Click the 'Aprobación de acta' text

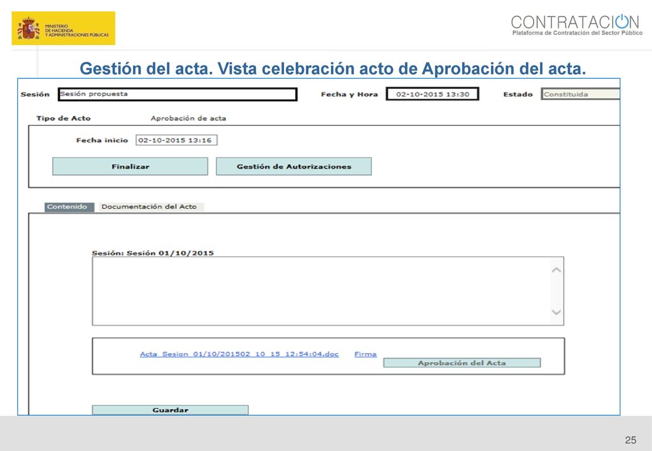coord(188,118)
